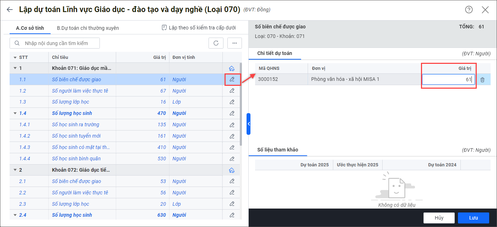Click edit pencil for Số người làm việc thực tế row 1.2
The height and width of the screenshot is (227, 497).
tap(232, 91)
